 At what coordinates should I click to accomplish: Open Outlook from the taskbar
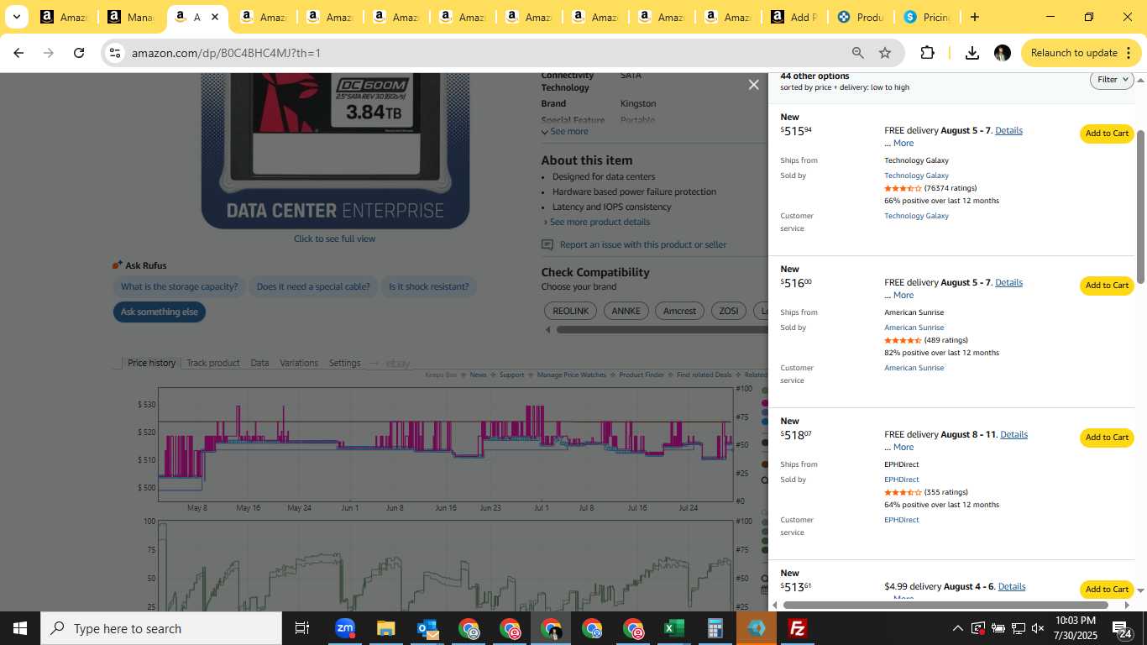pos(427,628)
